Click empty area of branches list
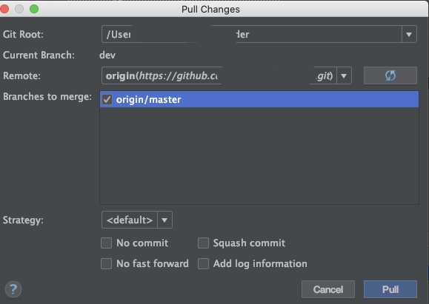 [x=259, y=155]
